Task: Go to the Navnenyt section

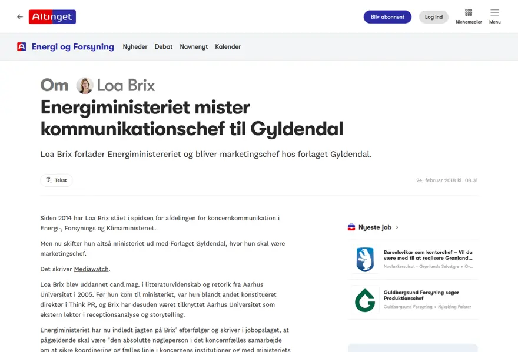Action: (x=194, y=46)
